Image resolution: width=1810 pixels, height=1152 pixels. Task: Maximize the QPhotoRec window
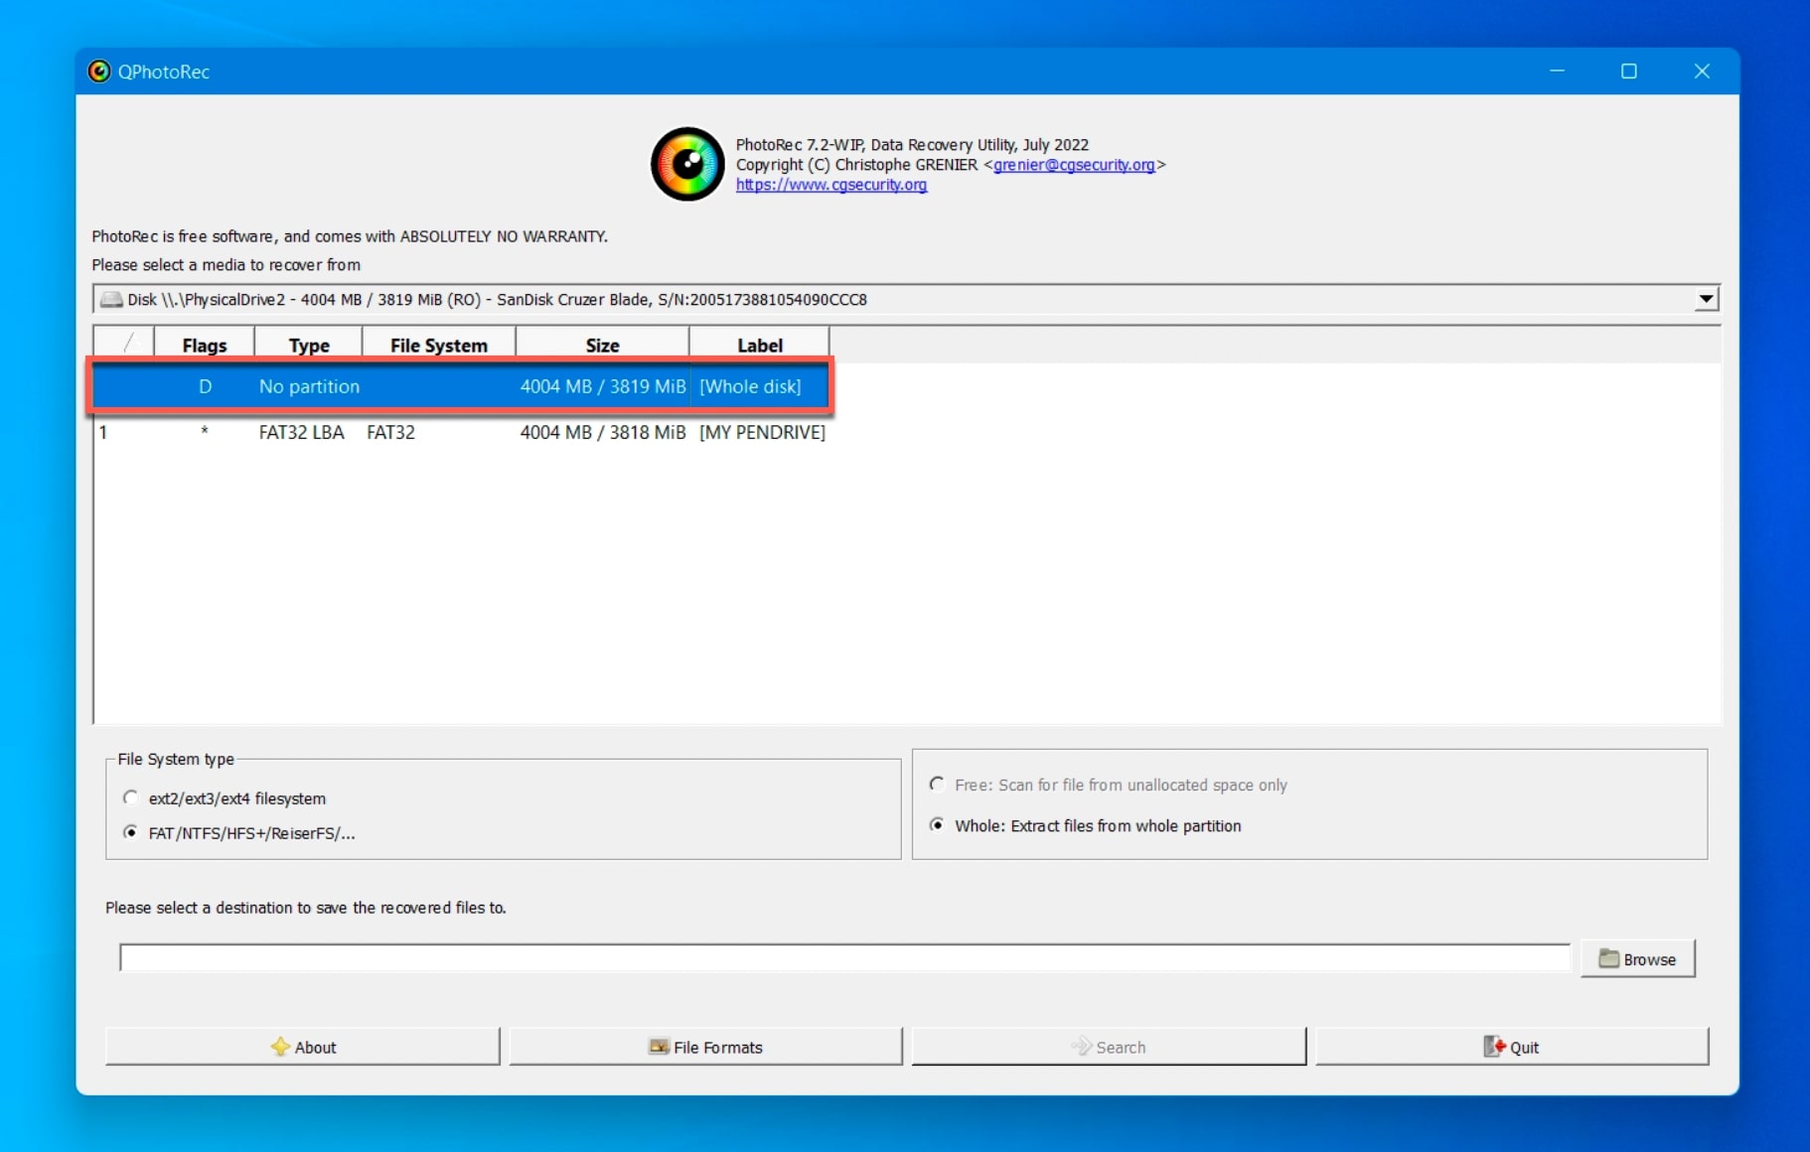tap(1629, 72)
